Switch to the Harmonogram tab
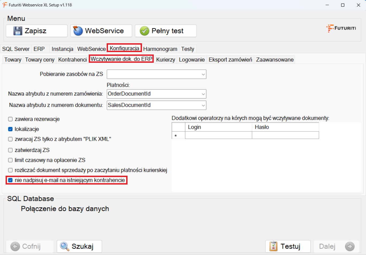 [160, 49]
